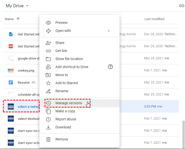This screenshot has width=185, height=149.
Task: Click the Get link chain icon
Action: tap(48, 51)
